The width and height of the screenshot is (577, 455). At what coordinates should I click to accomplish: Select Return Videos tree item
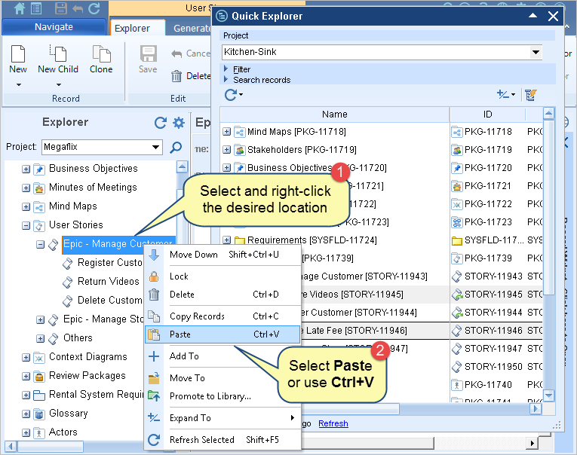108,282
